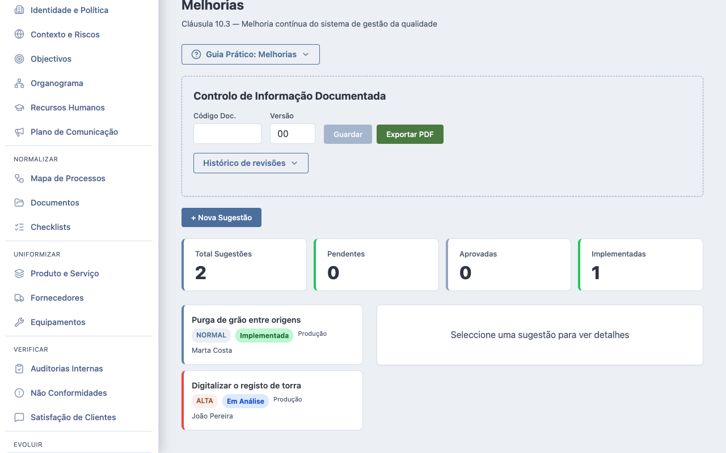Click the ALTA priority badge

(x=205, y=401)
